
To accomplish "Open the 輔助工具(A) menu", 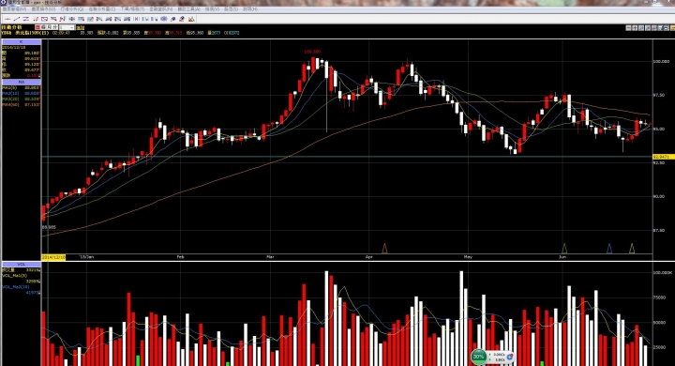I will [x=189, y=9].
